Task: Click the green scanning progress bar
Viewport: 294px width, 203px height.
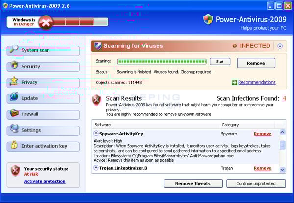Action: click(162, 61)
